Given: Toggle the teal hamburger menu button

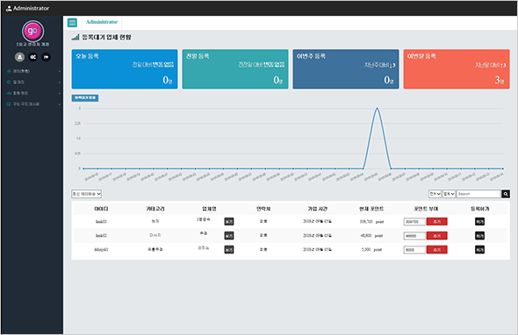Looking at the screenshot, I should tap(72, 23).
